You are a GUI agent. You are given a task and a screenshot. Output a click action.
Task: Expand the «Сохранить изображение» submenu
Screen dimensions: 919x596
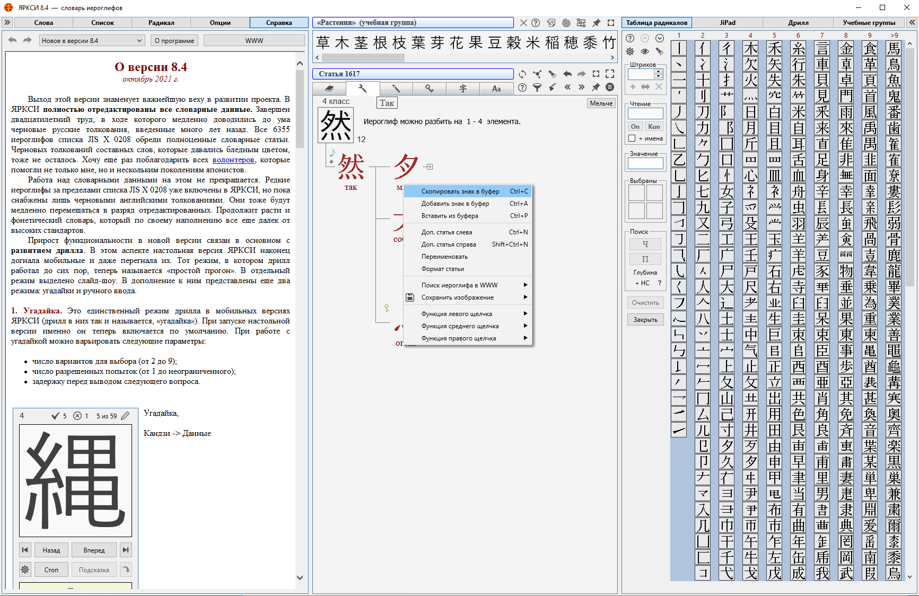click(468, 297)
